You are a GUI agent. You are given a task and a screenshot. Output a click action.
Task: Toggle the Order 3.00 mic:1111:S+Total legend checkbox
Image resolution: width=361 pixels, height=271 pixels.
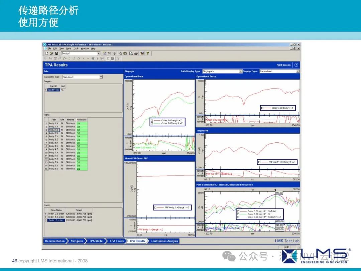click(238, 211)
